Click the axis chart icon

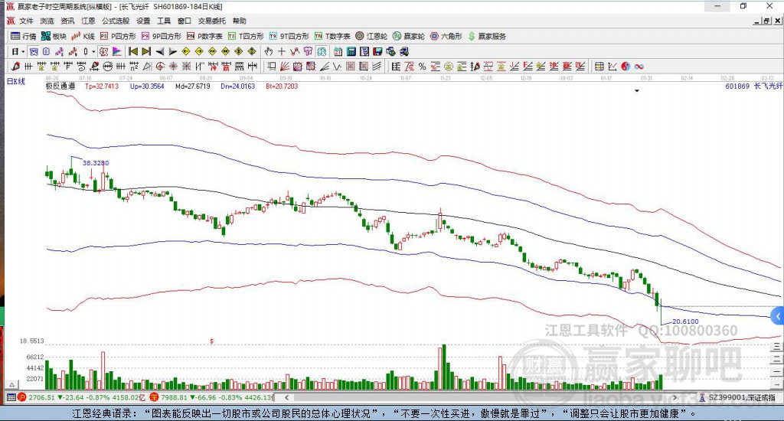[612, 66]
